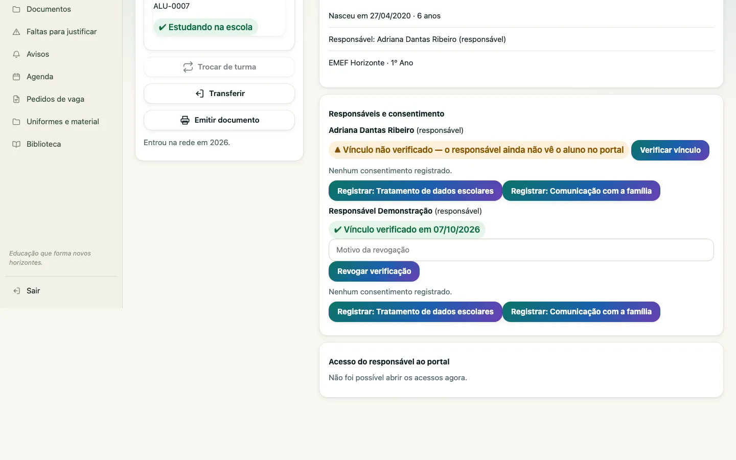The width and height of the screenshot is (736, 460).
Task: Sign out with Sair
Action: 61,291
